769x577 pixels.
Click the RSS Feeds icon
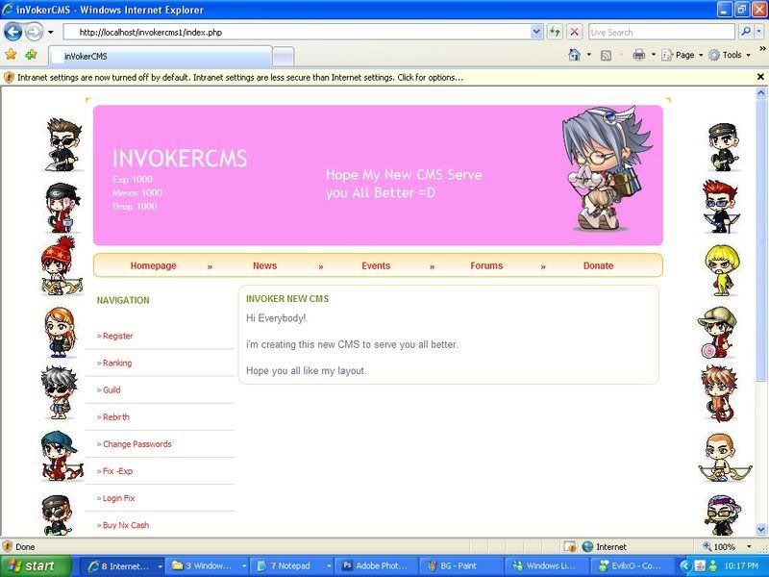[x=607, y=55]
